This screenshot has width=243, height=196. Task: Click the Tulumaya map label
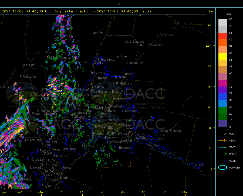[x=101, y=78]
